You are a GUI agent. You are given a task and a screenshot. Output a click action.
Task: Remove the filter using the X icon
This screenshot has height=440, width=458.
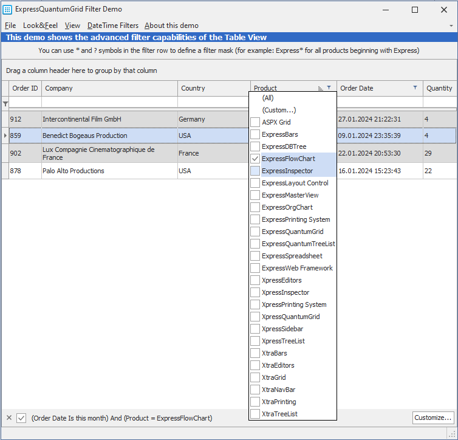[9, 418]
